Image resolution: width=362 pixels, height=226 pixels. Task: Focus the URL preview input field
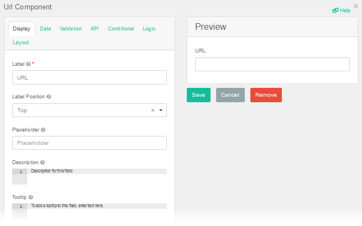tap(272, 65)
